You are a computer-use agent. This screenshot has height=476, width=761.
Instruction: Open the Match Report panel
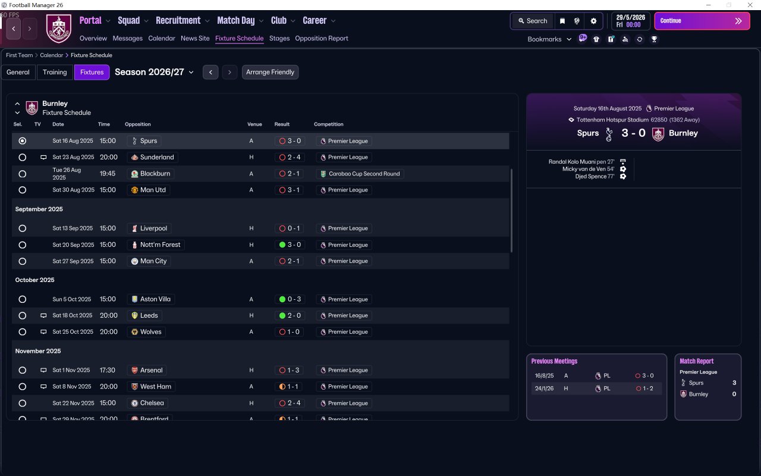tap(708, 387)
